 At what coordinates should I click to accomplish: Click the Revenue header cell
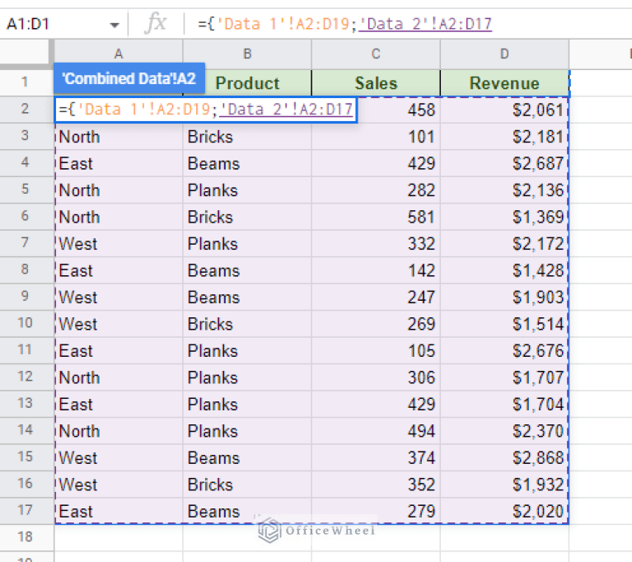504,83
